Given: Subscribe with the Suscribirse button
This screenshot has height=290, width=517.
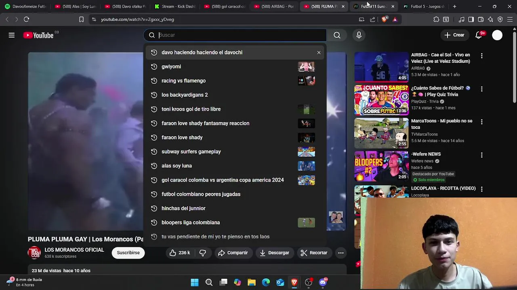Looking at the screenshot, I should [x=128, y=253].
